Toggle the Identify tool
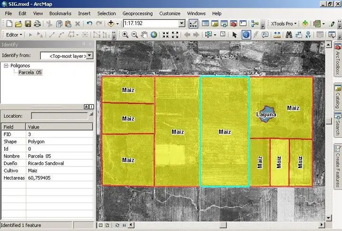 [x=246, y=35]
